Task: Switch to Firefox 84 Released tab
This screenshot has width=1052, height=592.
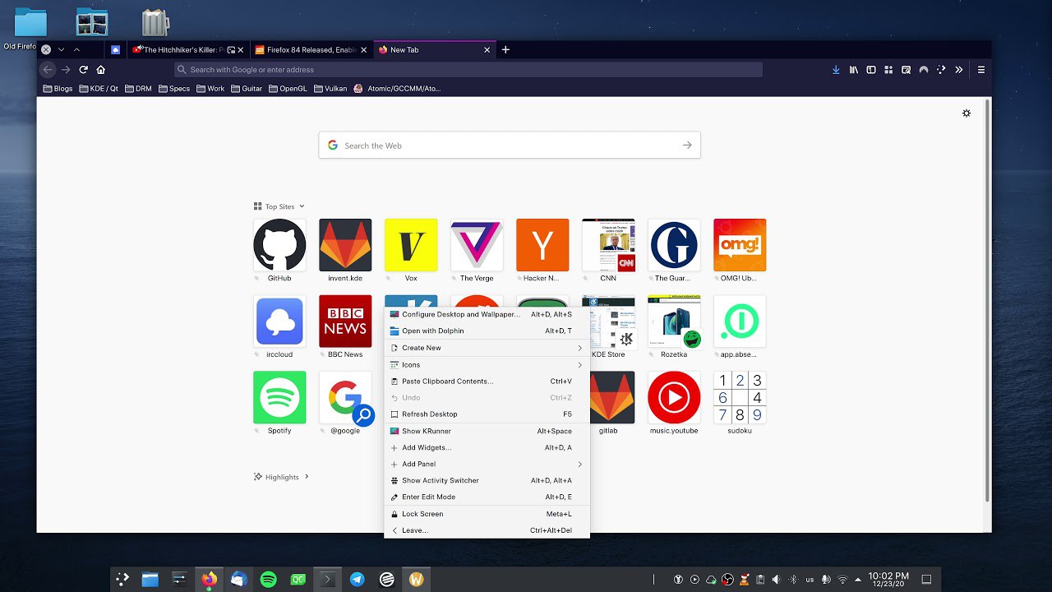Action: coord(311,49)
